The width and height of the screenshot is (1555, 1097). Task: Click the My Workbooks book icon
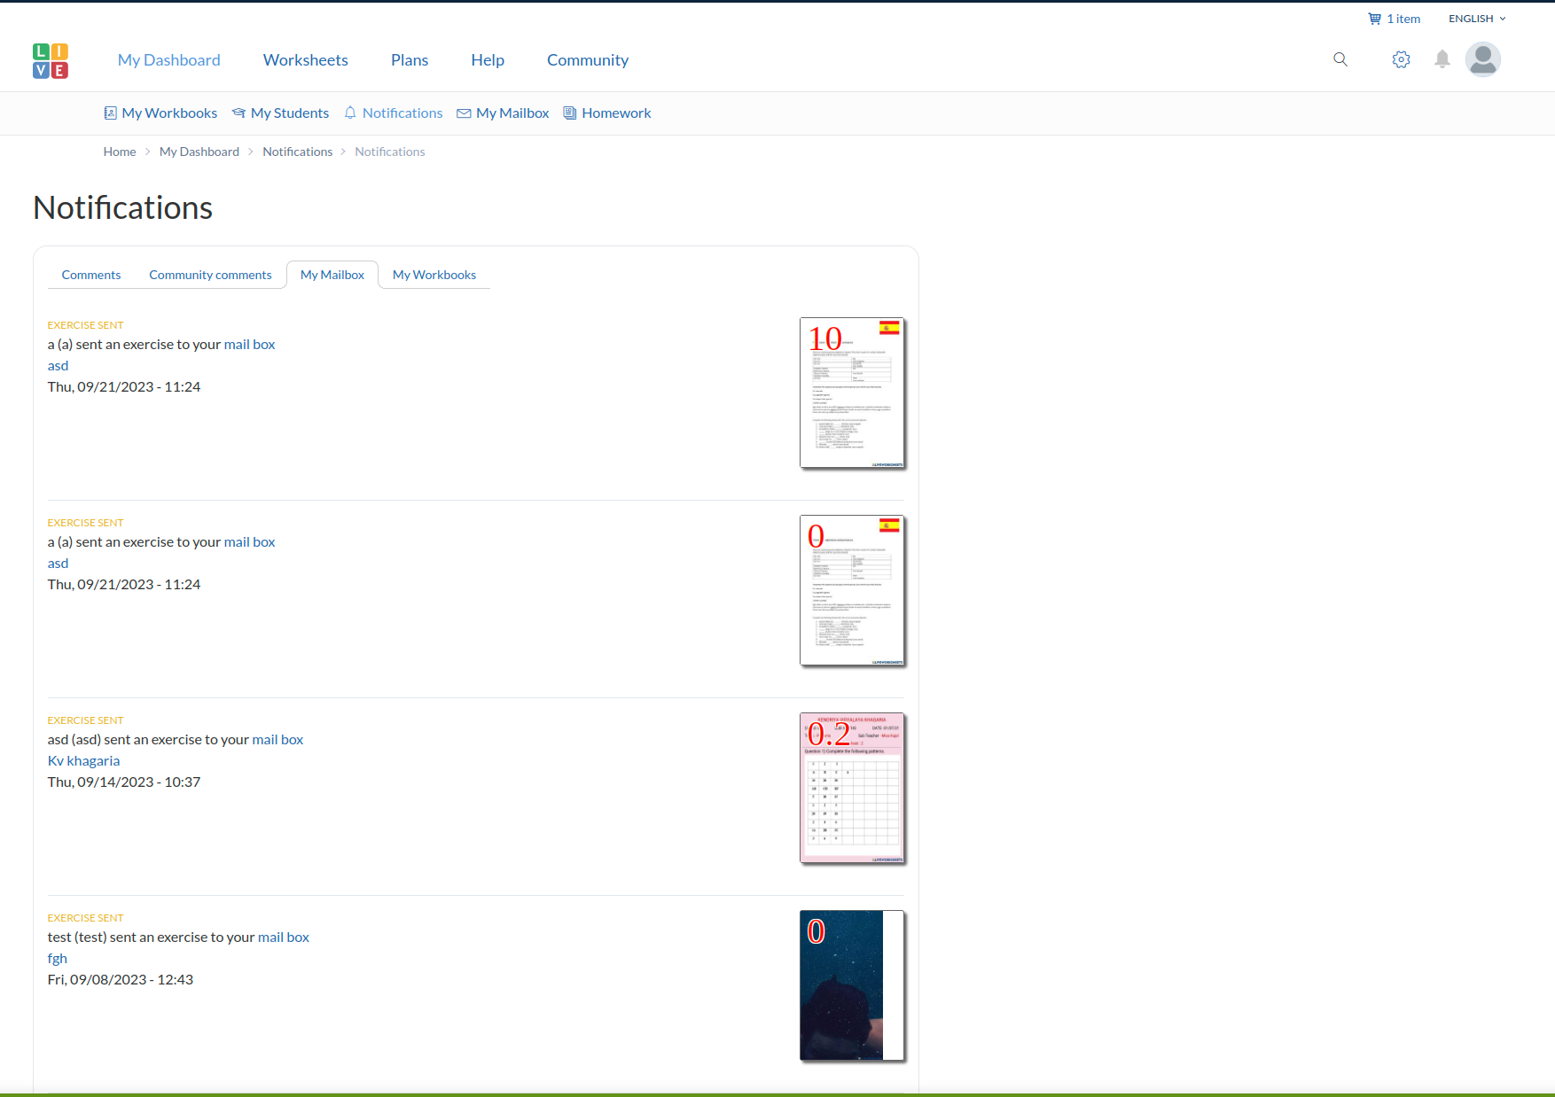coord(111,113)
